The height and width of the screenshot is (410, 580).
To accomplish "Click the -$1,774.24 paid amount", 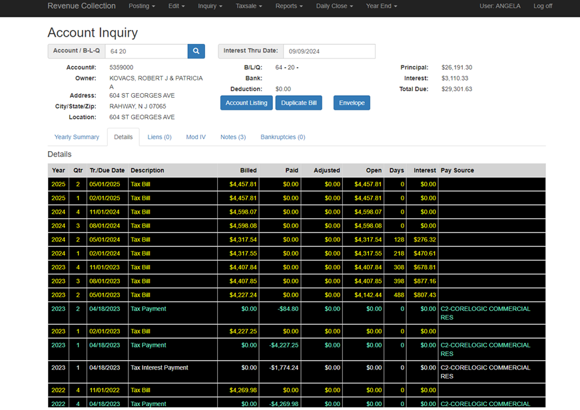I will pos(284,367).
